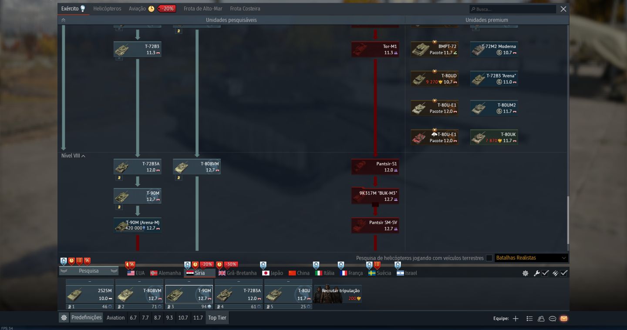The height and width of the screenshot is (330, 627).
Task: Open the people group icon near Equipe
Action: click(541, 319)
